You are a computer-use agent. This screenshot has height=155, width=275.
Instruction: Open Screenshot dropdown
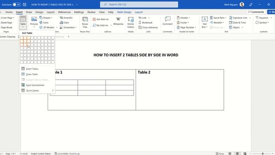click(68, 28)
